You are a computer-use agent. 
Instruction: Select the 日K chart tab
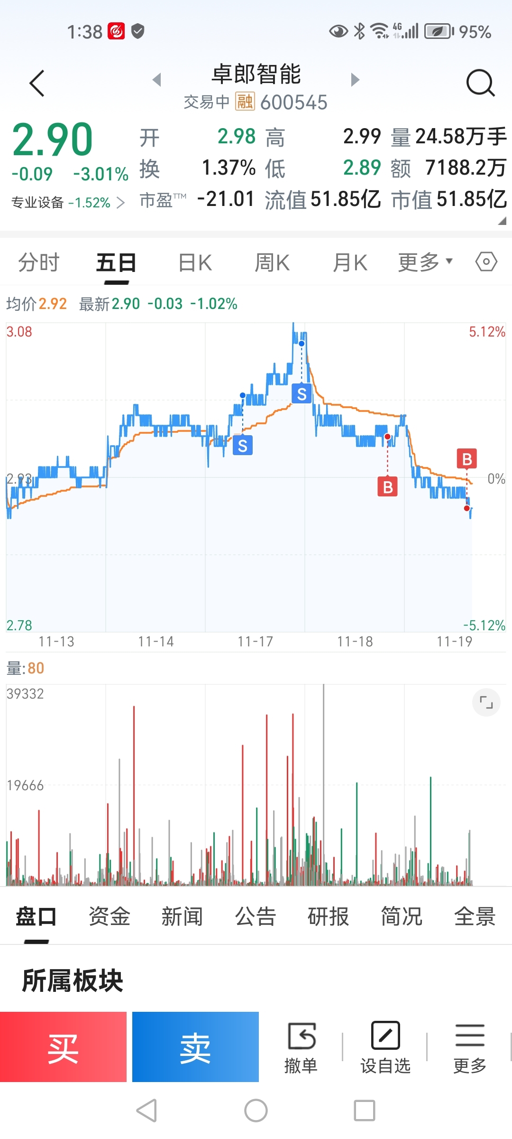[x=195, y=262]
